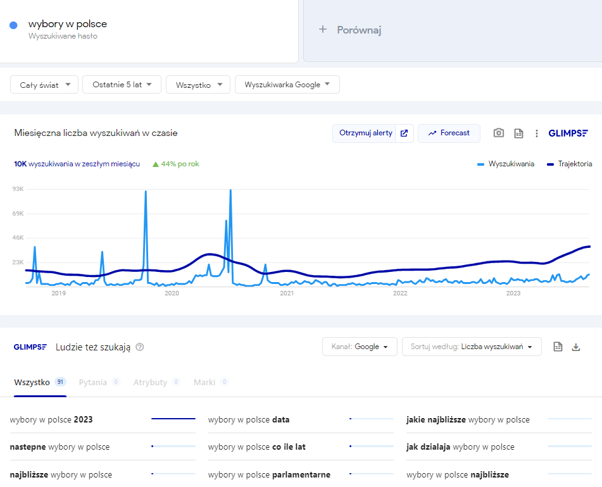Click the 2021 label on the chart axis

point(287,293)
